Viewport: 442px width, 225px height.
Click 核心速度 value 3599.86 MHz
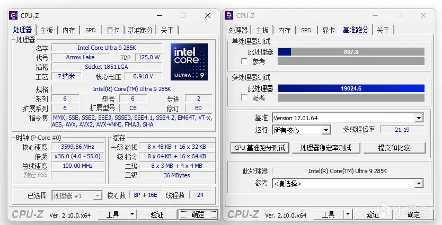(x=77, y=147)
